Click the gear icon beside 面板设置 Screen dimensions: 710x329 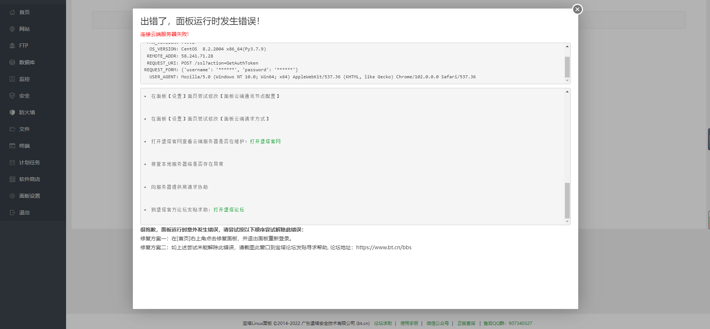[x=12, y=196]
